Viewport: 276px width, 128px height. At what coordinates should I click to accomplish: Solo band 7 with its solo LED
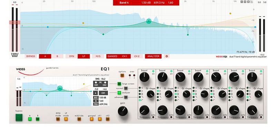[261, 117]
